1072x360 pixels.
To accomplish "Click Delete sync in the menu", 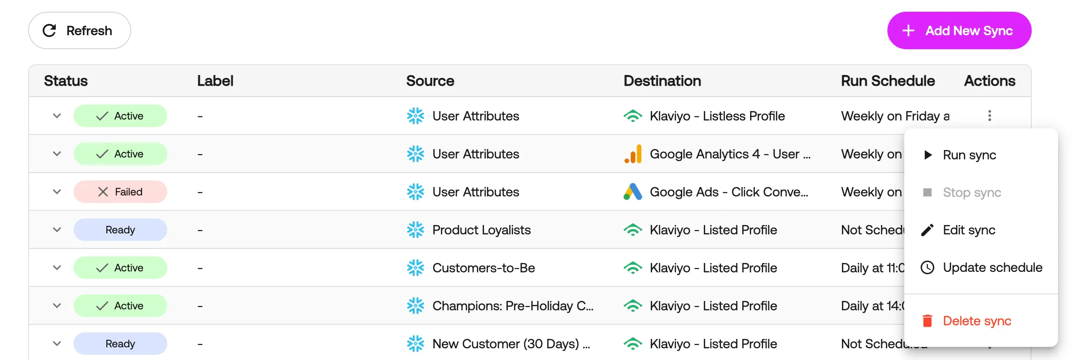I will (981, 321).
